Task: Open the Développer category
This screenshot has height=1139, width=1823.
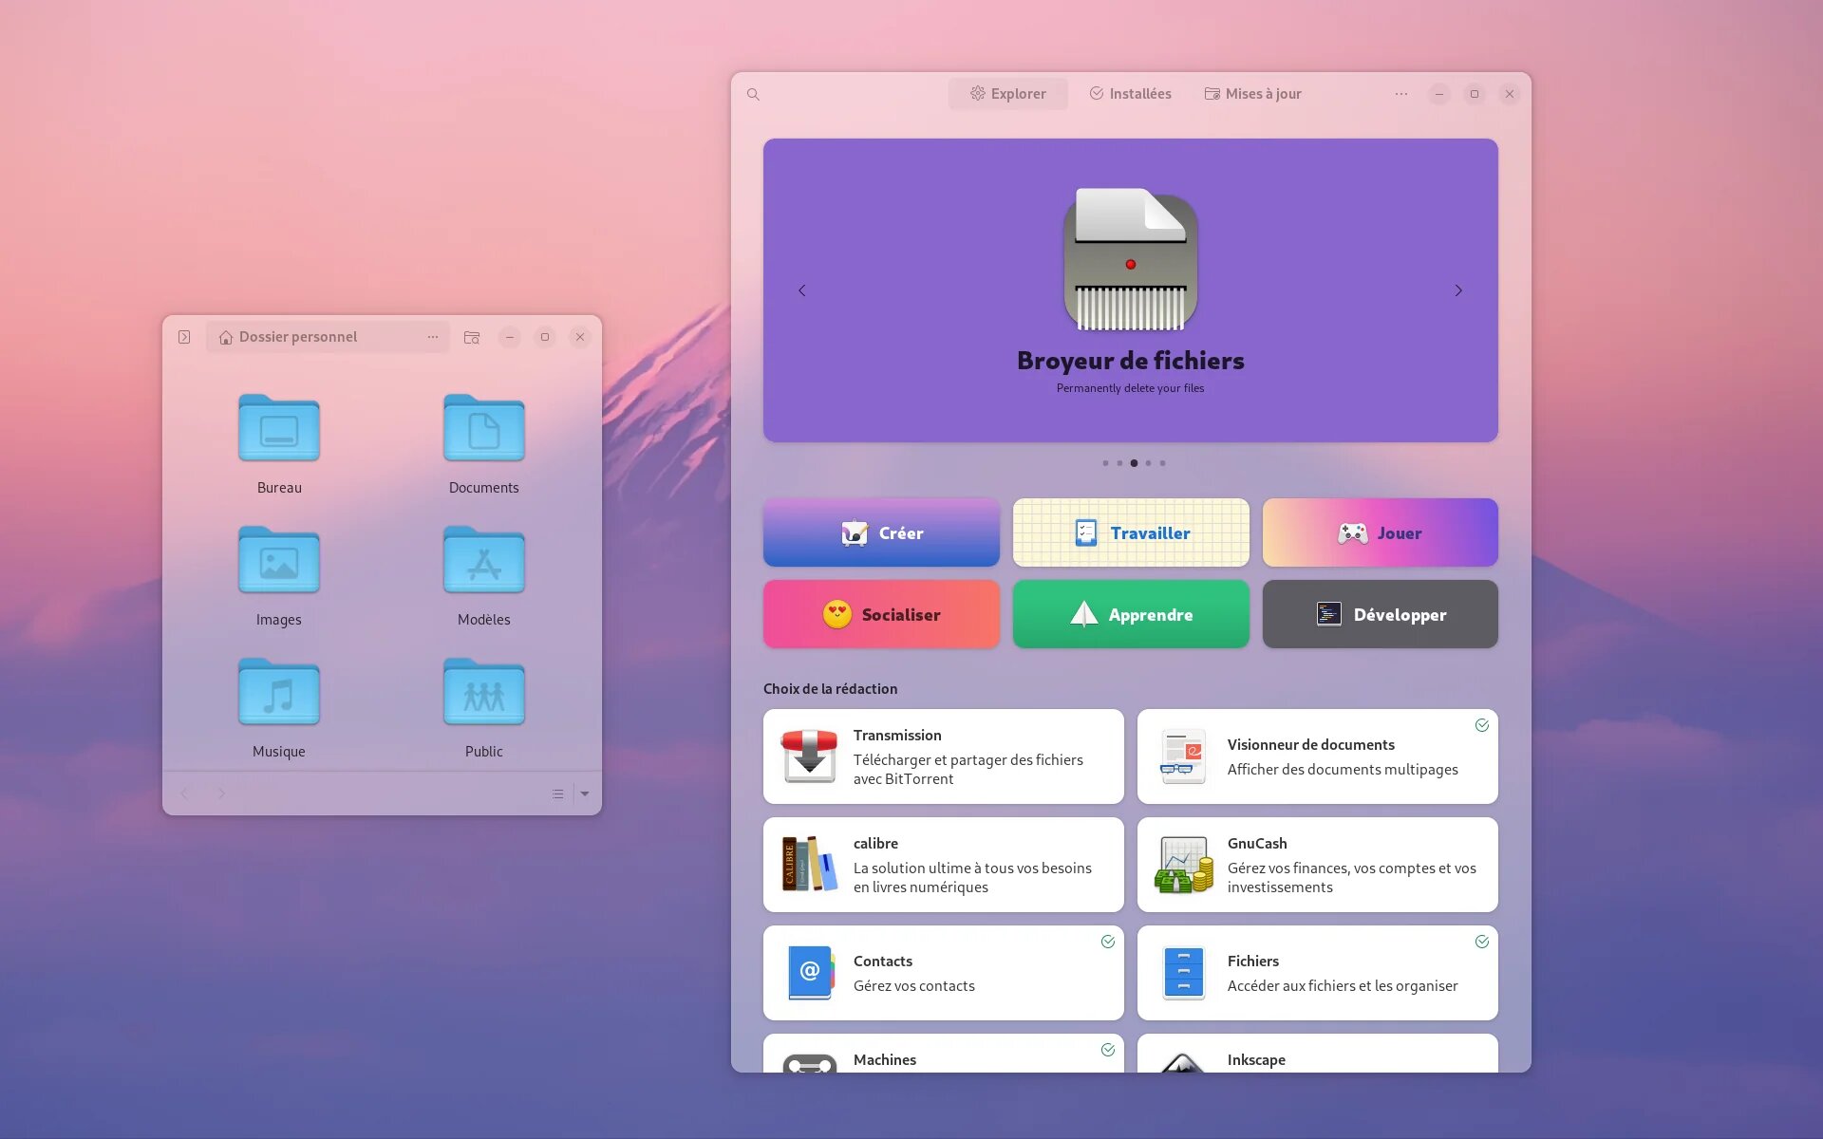Action: point(1380,614)
